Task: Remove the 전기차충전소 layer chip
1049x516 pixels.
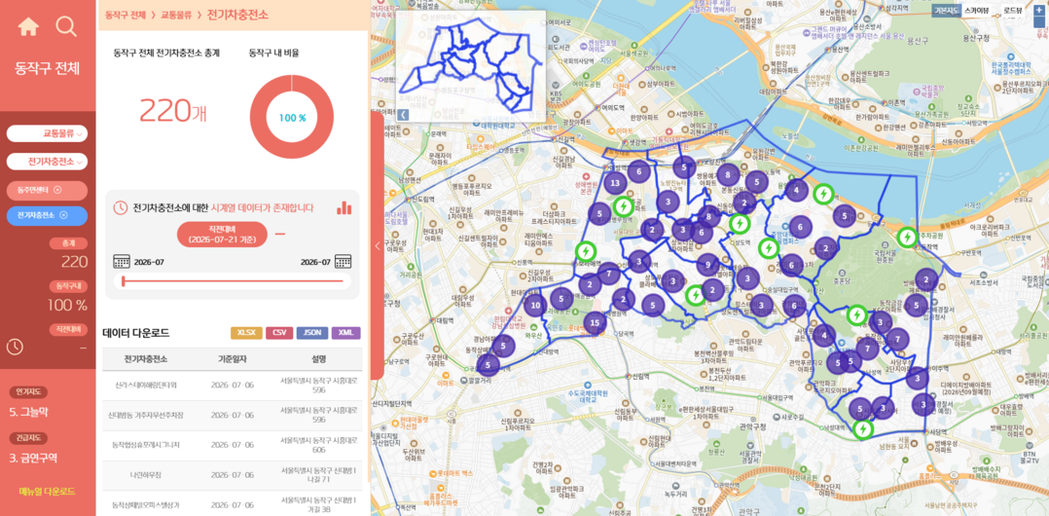Action: click(x=63, y=215)
